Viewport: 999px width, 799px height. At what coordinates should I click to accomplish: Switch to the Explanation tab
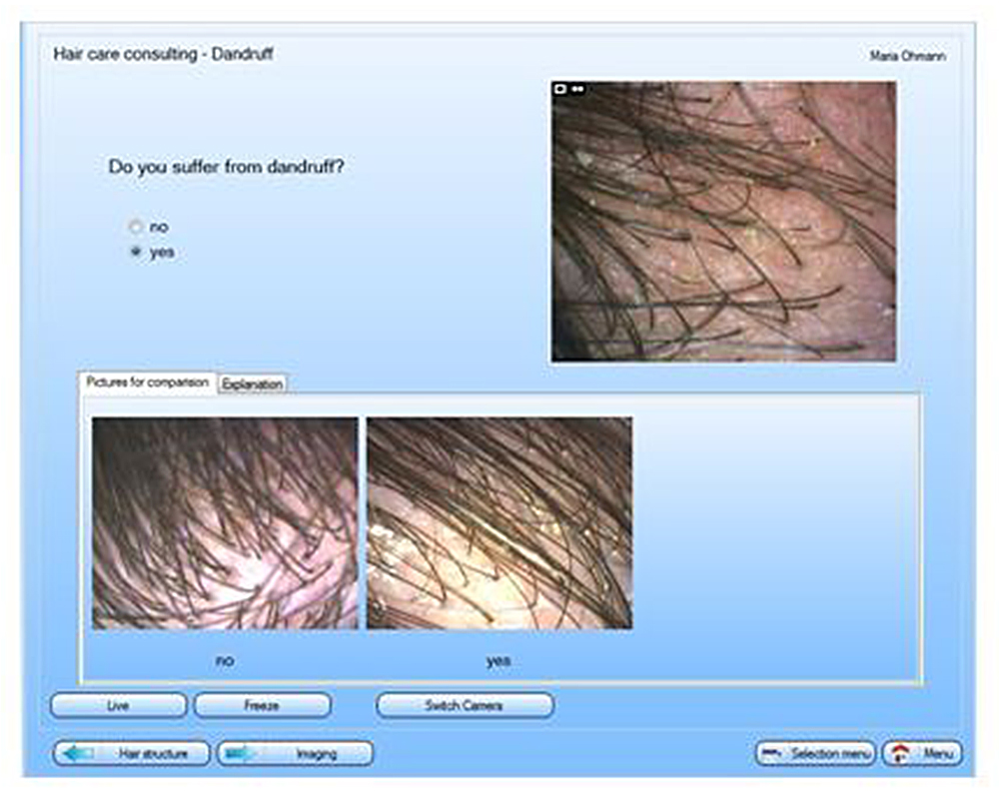coord(253,384)
